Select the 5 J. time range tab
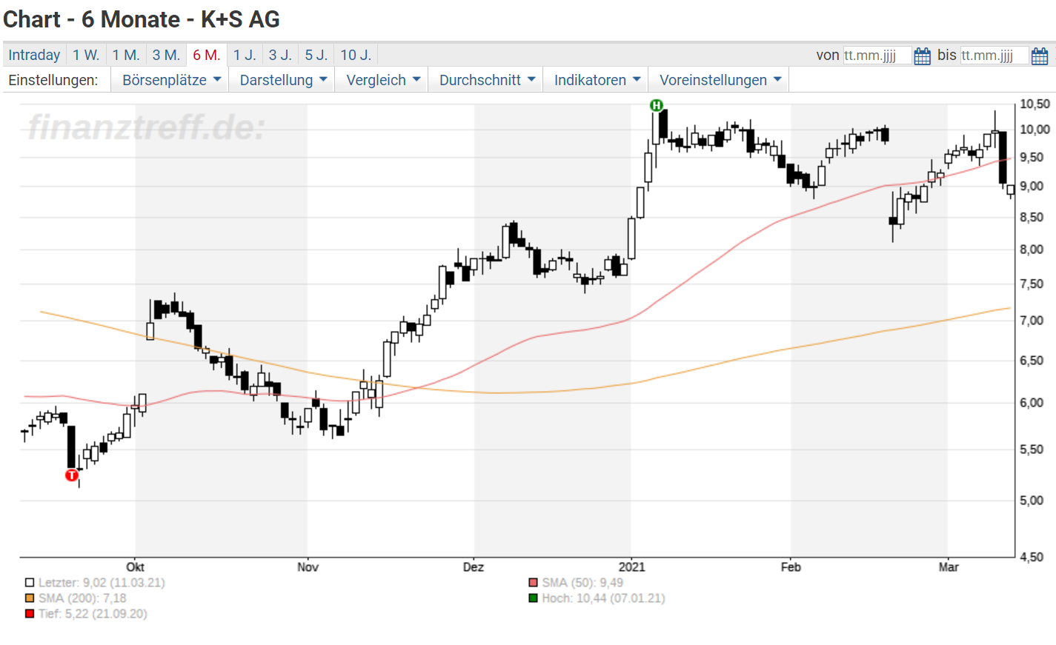This screenshot has height=645, width=1056. click(x=316, y=55)
